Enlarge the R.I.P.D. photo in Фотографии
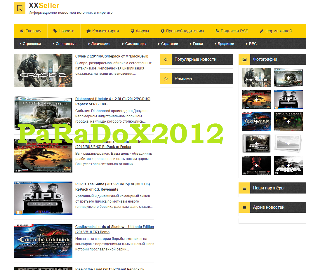The image size is (332, 270). [x=288, y=100]
